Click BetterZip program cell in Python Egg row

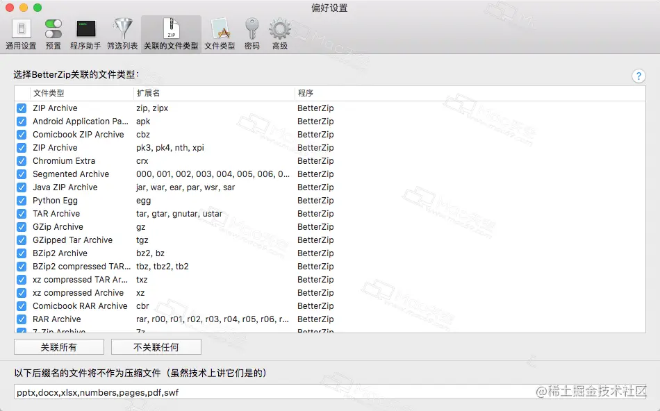click(x=315, y=201)
